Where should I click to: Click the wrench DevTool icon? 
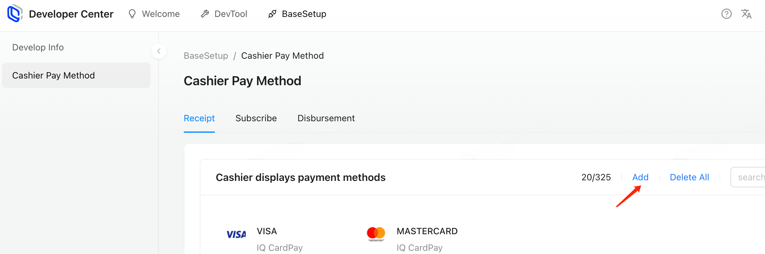click(x=205, y=14)
